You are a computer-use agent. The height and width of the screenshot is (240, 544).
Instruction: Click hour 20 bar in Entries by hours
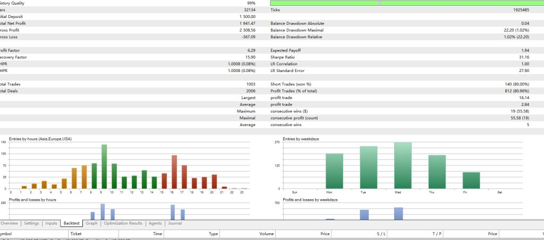[214, 182]
